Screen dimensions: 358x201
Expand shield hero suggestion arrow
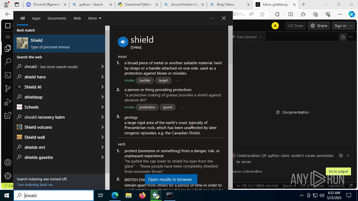tap(102, 77)
